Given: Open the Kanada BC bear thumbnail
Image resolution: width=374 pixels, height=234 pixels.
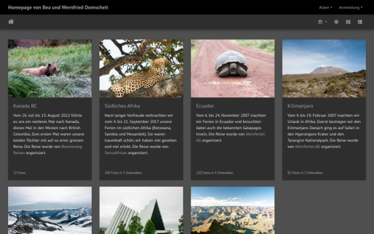Looking at the screenshot, I should point(50,68).
